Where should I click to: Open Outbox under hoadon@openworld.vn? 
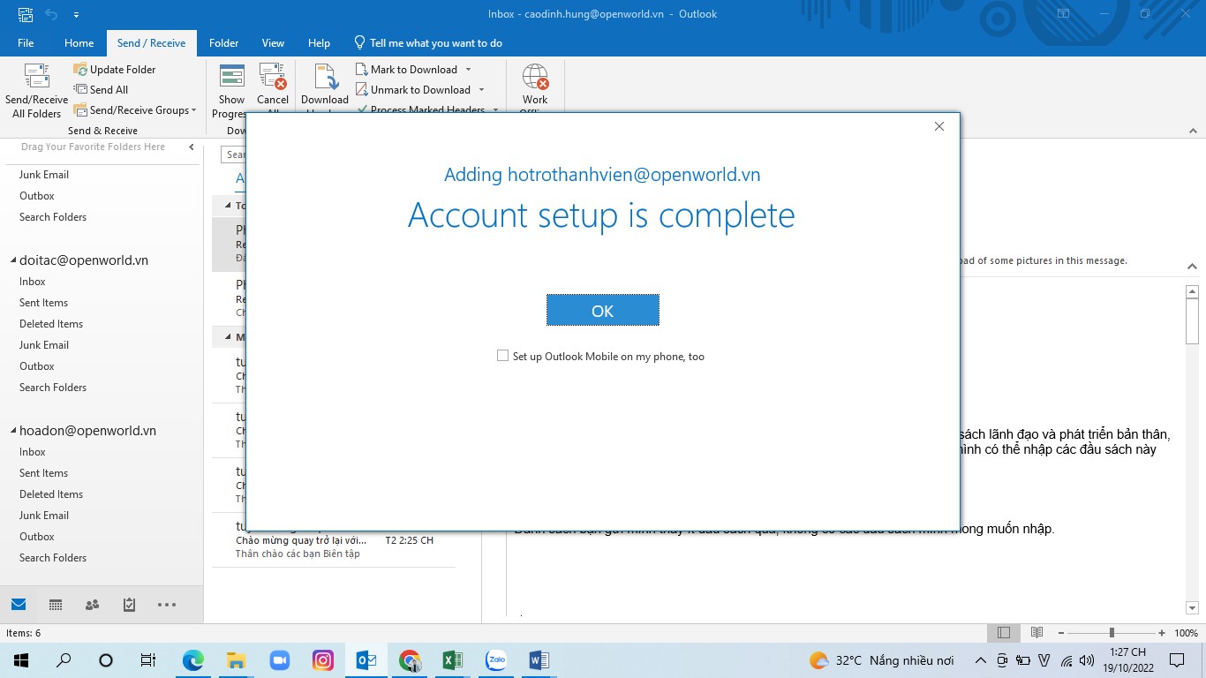pos(37,537)
